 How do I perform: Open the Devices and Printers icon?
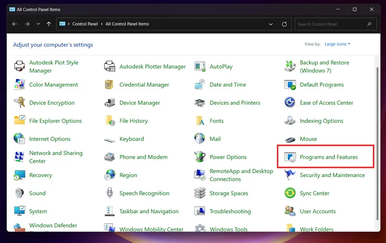pos(200,102)
